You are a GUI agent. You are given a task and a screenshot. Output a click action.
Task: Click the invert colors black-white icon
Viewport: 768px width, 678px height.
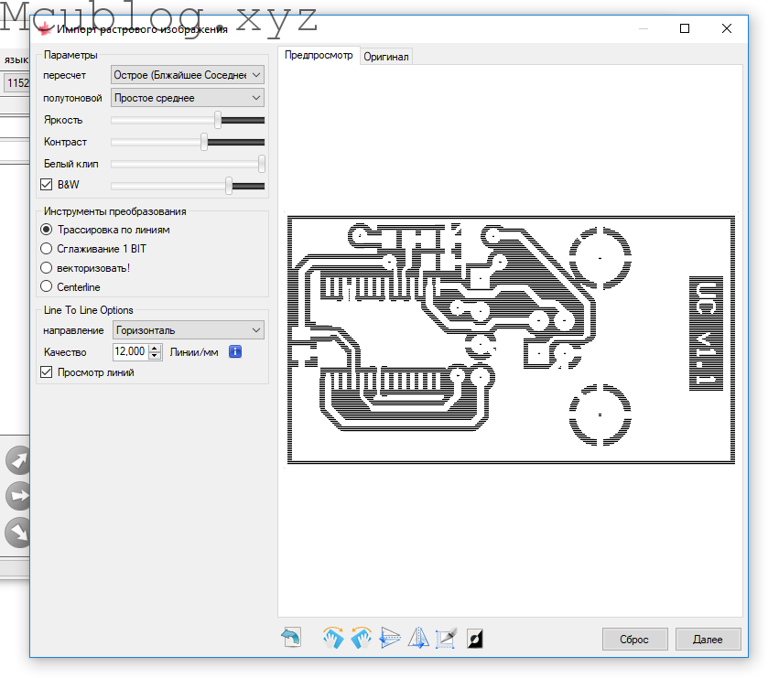pyautogui.click(x=475, y=638)
